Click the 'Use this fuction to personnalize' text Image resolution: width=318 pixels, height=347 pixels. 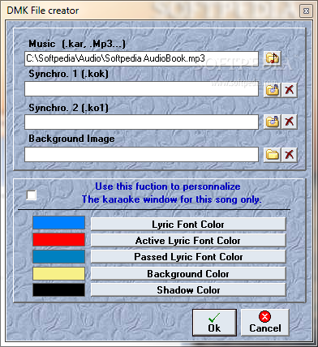coord(168,186)
